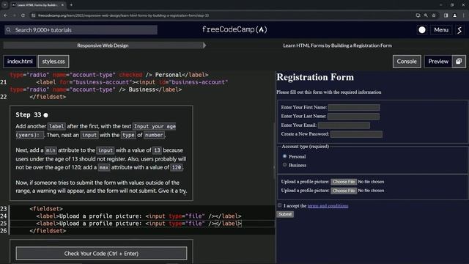This screenshot has width=469, height=264.
Task: Click editor line 26 closing fieldset tag
Action: 48,231
